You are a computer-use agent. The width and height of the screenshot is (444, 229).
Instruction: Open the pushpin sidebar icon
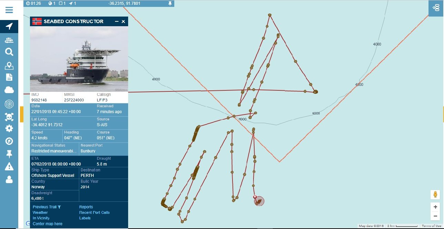(9, 154)
